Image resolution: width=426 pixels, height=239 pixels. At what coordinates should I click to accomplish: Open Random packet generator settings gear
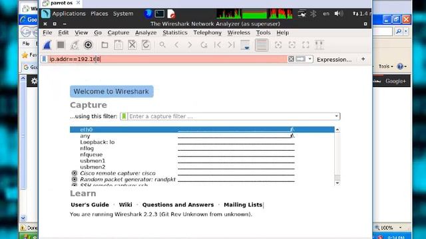coord(74,179)
